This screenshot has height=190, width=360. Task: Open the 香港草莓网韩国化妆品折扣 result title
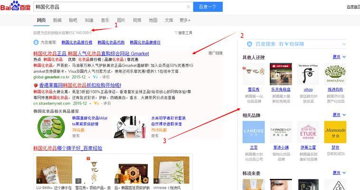(x=80, y=85)
